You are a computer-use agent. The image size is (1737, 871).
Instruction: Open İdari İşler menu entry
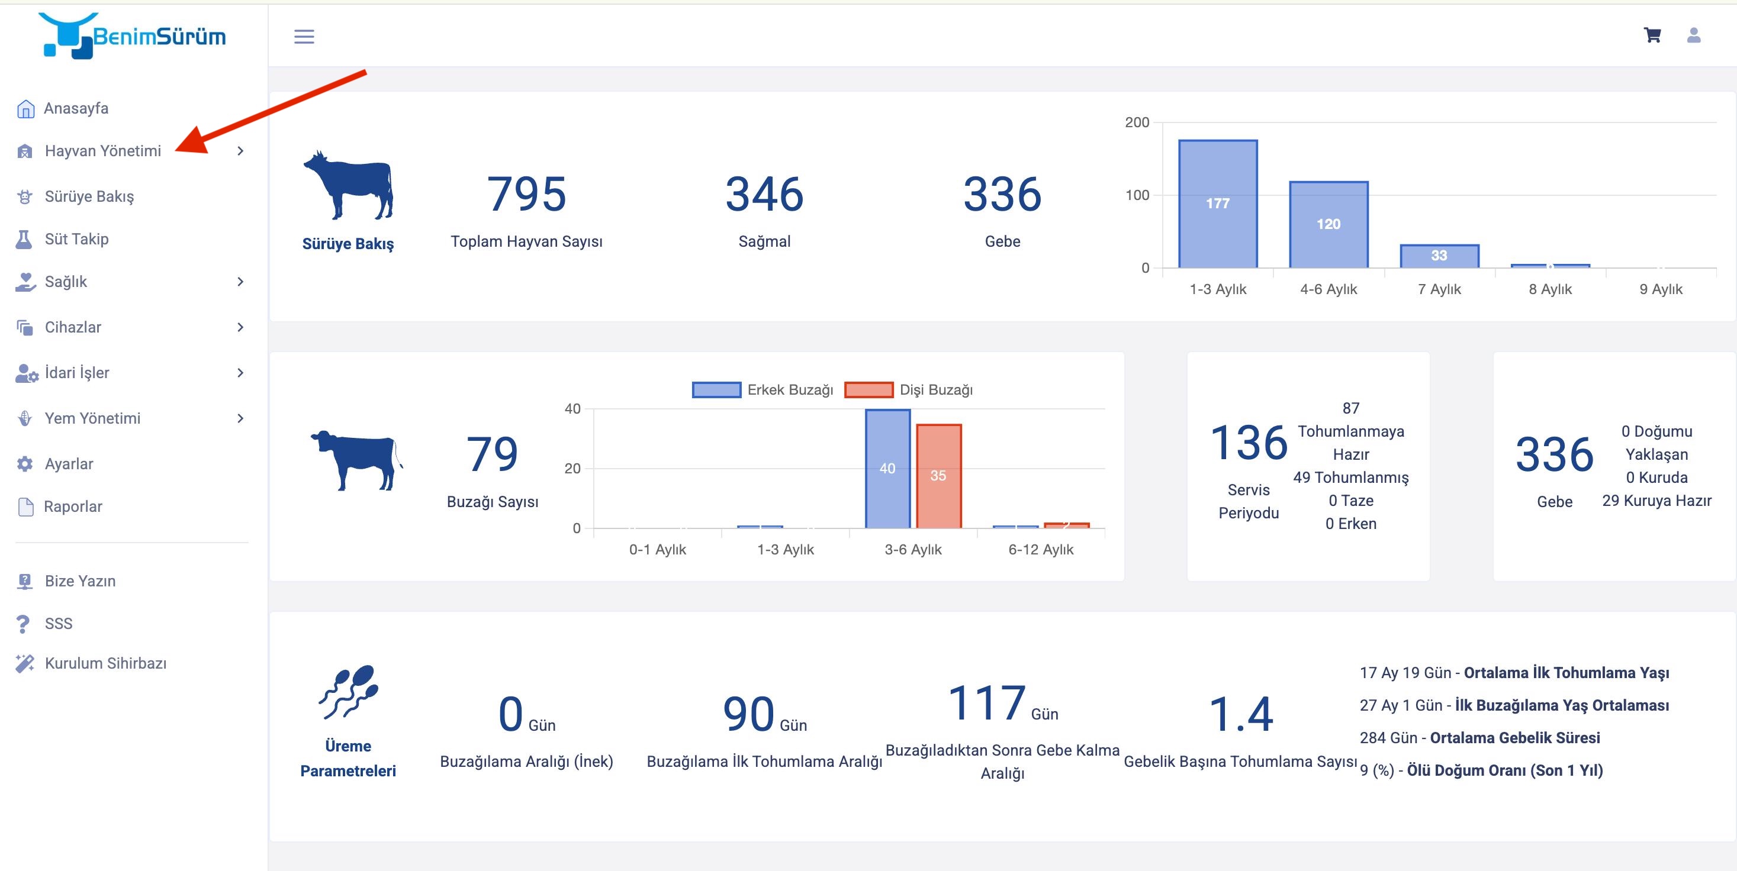click(x=77, y=373)
